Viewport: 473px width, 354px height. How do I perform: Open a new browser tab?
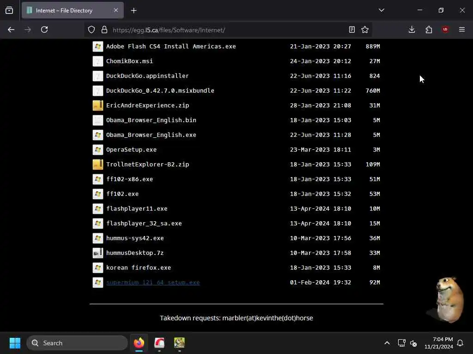click(133, 11)
